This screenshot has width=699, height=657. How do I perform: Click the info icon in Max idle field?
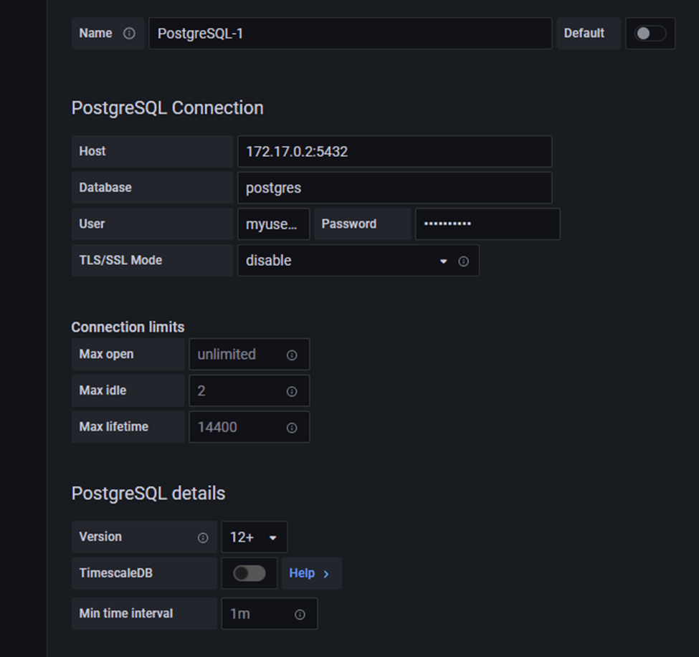[x=292, y=391]
